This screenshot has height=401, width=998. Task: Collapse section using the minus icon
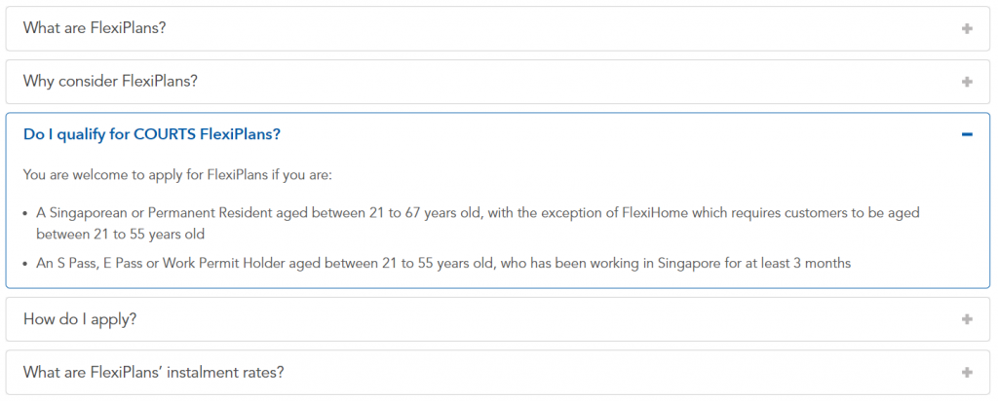[x=967, y=134]
